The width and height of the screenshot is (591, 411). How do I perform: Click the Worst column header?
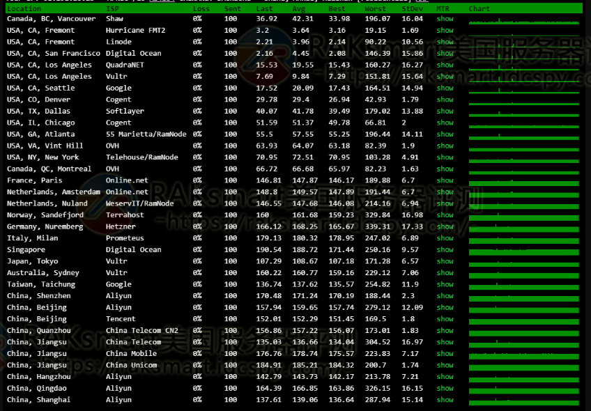[x=375, y=8]
